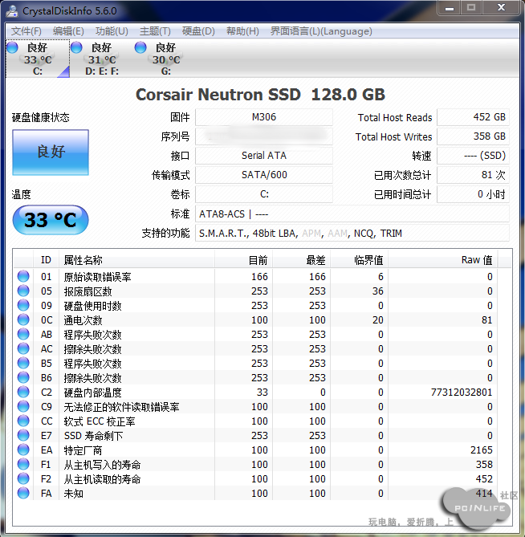Viewport: 525px width, 537px height.
Task: Click the 临界值 column header
Action: point(360,260)
